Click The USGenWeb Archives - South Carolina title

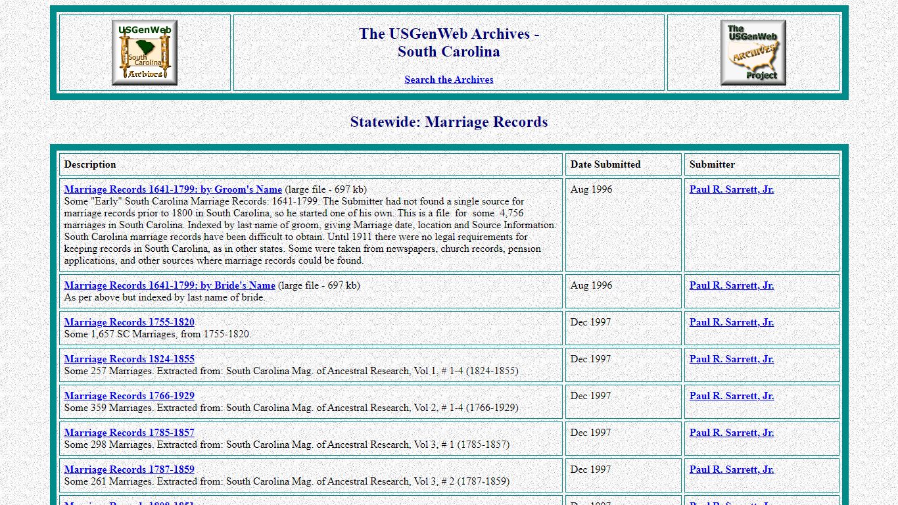(x=449, y=43)
